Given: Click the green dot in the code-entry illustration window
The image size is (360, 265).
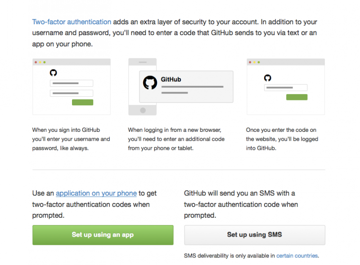Looking at the screenshot, I should point(259,62).
